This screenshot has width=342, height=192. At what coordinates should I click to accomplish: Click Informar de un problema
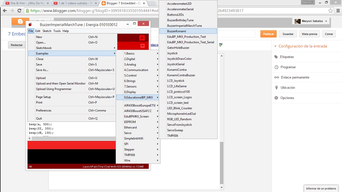pyautogui.click(x=321, y=188)
